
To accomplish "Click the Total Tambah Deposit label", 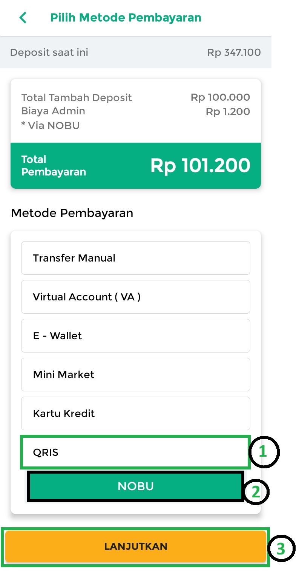I will coord(77,98).
